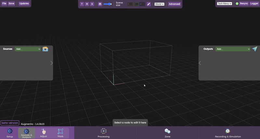The image size is (260, 139).
Task: Go to the Processing section
Action: tap(104, 133)
